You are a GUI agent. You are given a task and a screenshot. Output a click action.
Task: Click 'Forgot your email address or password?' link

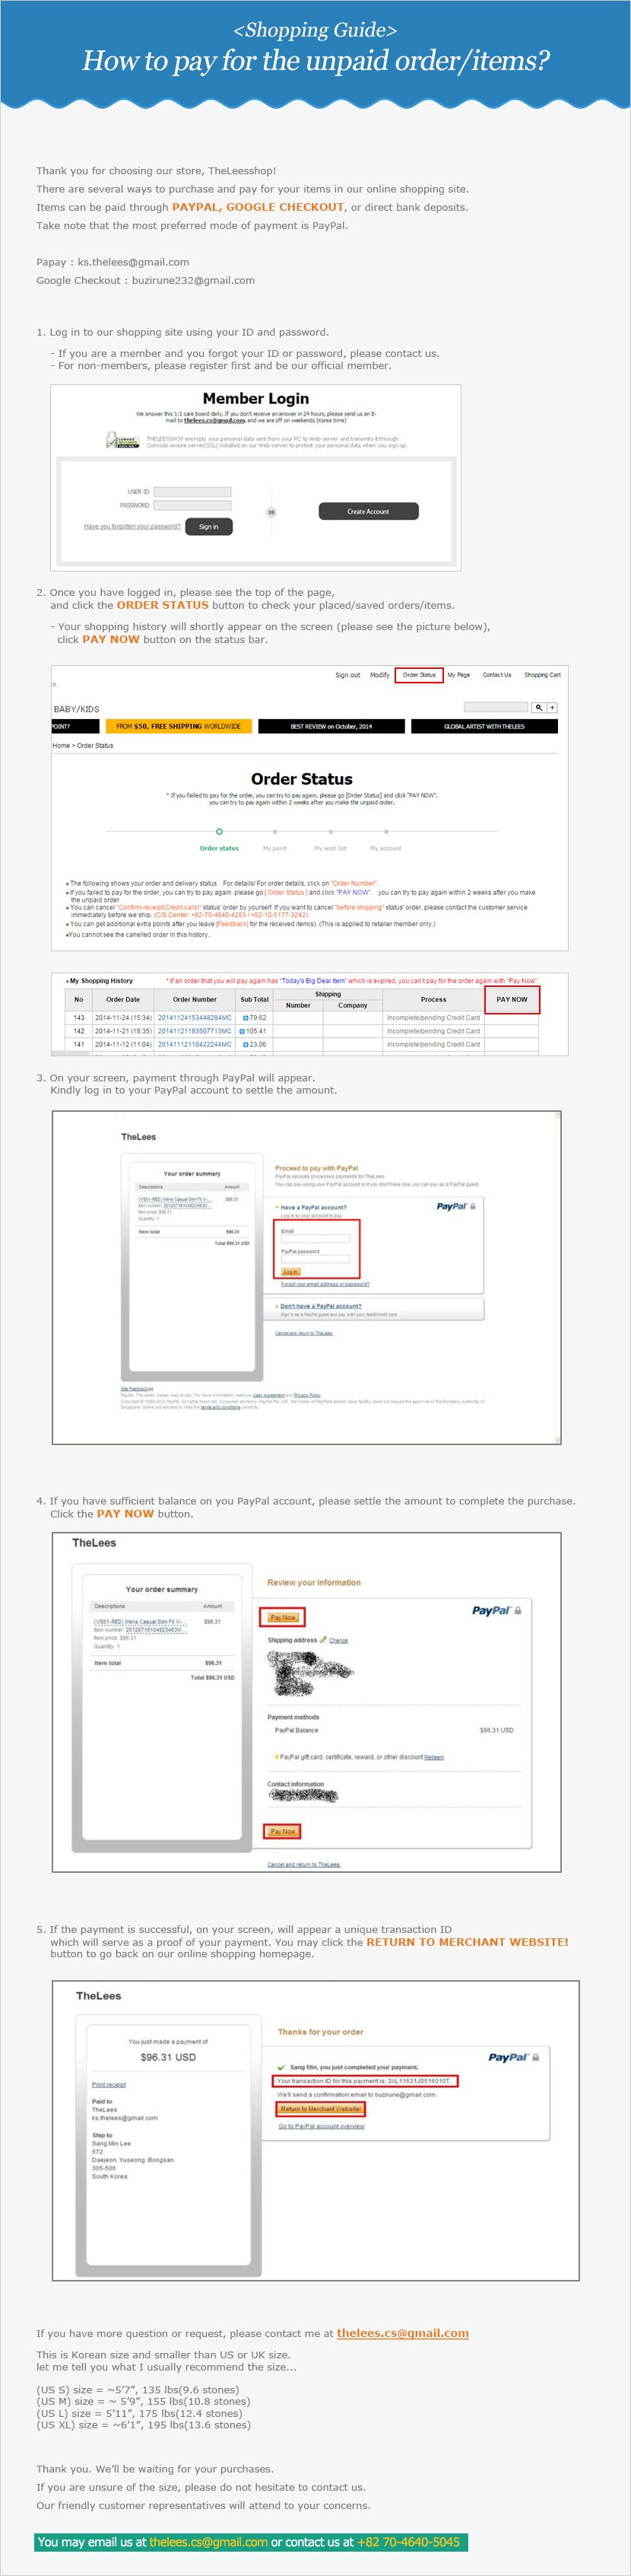325,1284
